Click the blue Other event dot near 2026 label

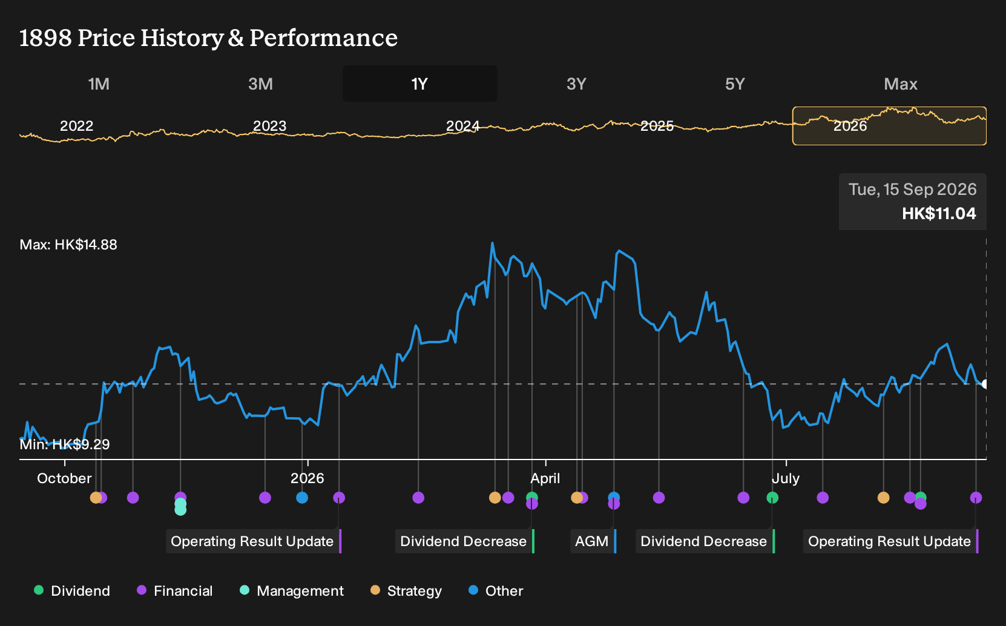tap(302, 498)
